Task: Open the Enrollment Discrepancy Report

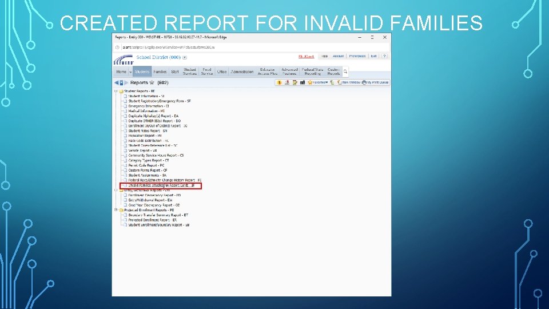Action: (154, 195)
